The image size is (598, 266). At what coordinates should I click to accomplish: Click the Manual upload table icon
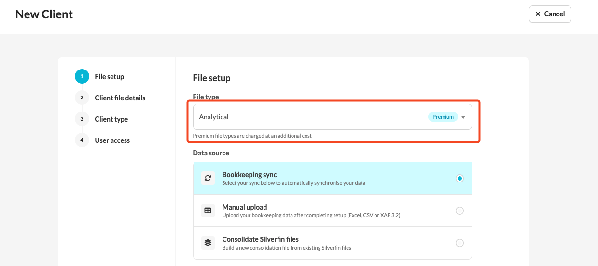[x=208, y=210]
